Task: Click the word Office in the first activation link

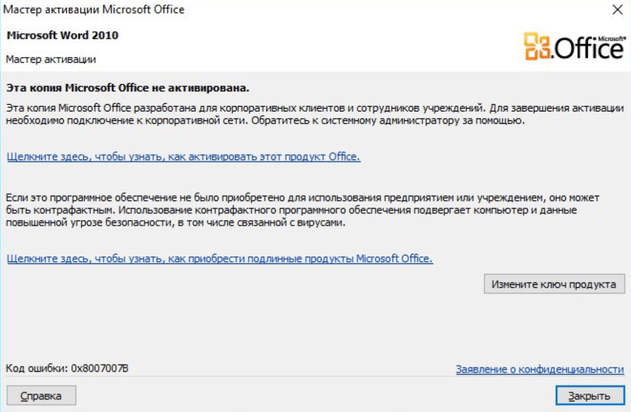Action: click(344, 157)
